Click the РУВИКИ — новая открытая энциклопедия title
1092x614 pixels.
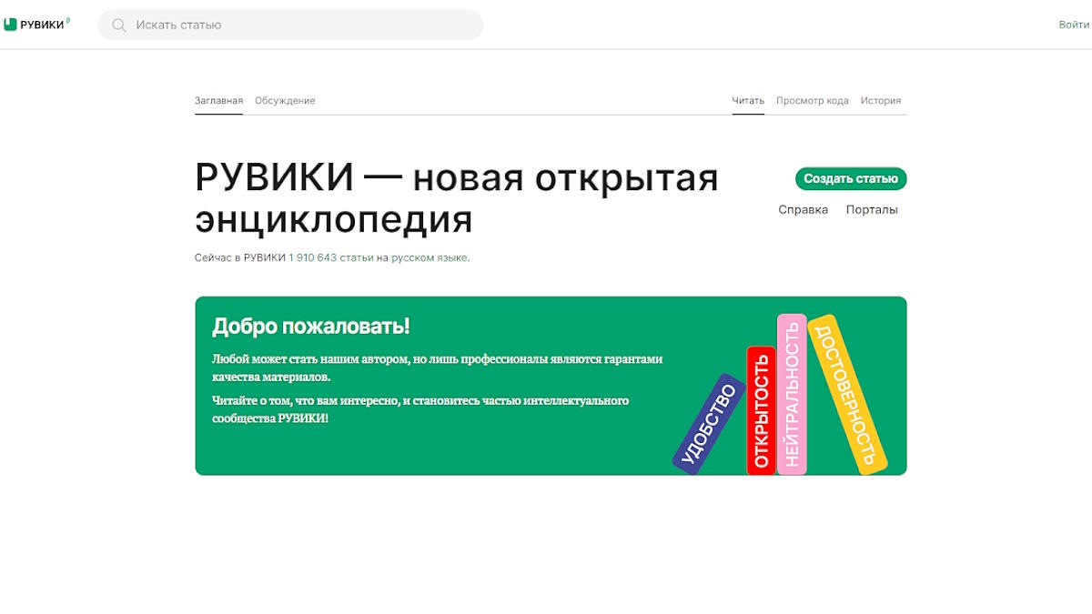457,199
